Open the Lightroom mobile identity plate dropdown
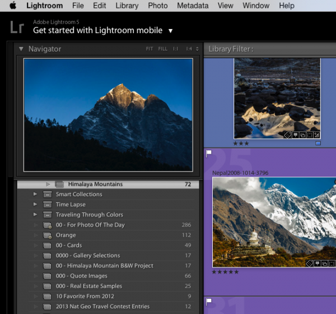Image resolution: width=336 pixels, height=314 pixels. [171, 31]
